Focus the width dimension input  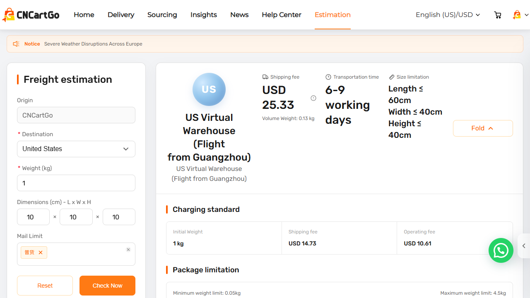76,217
